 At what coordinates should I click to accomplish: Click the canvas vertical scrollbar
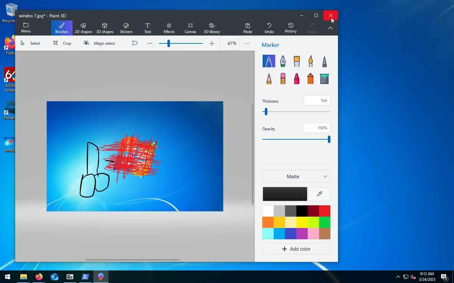(x=253, y=154)
